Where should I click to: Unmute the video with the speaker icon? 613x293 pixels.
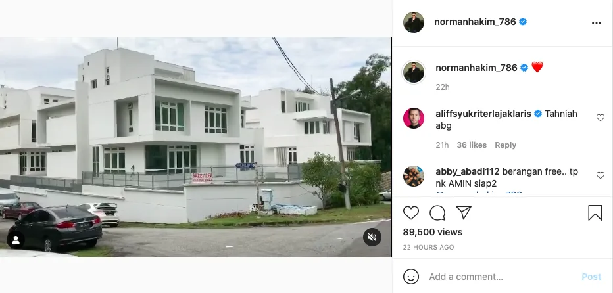pyautogui.click(x=372, y=237)
